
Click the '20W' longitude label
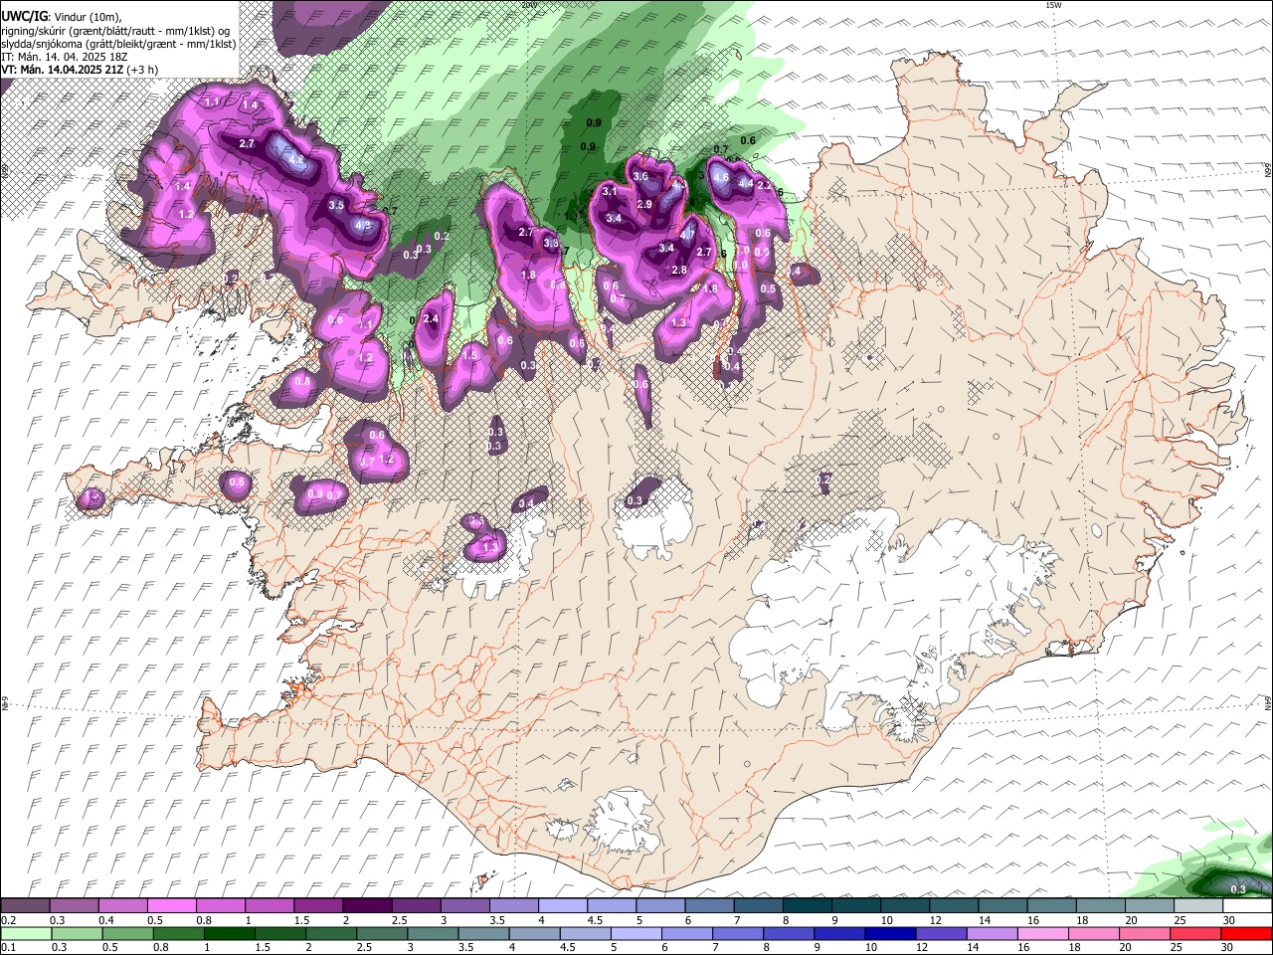(528, 5)
